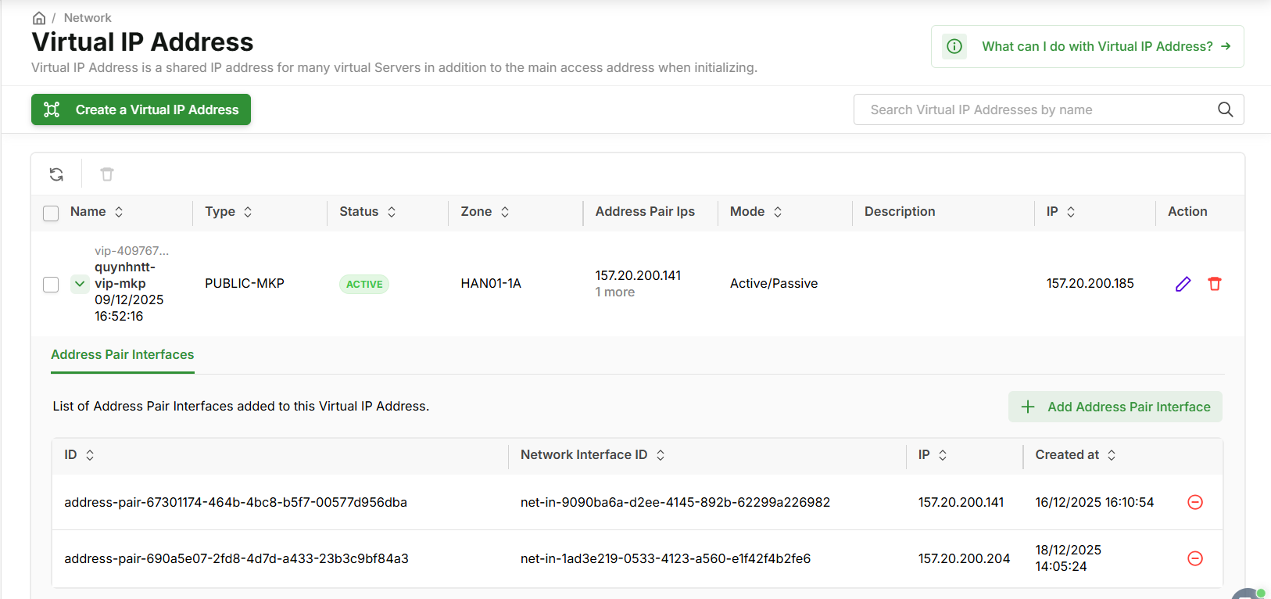Click the search magnifier icon
The height and width of the screenshot is (599, 1271).
(1225, 110)
